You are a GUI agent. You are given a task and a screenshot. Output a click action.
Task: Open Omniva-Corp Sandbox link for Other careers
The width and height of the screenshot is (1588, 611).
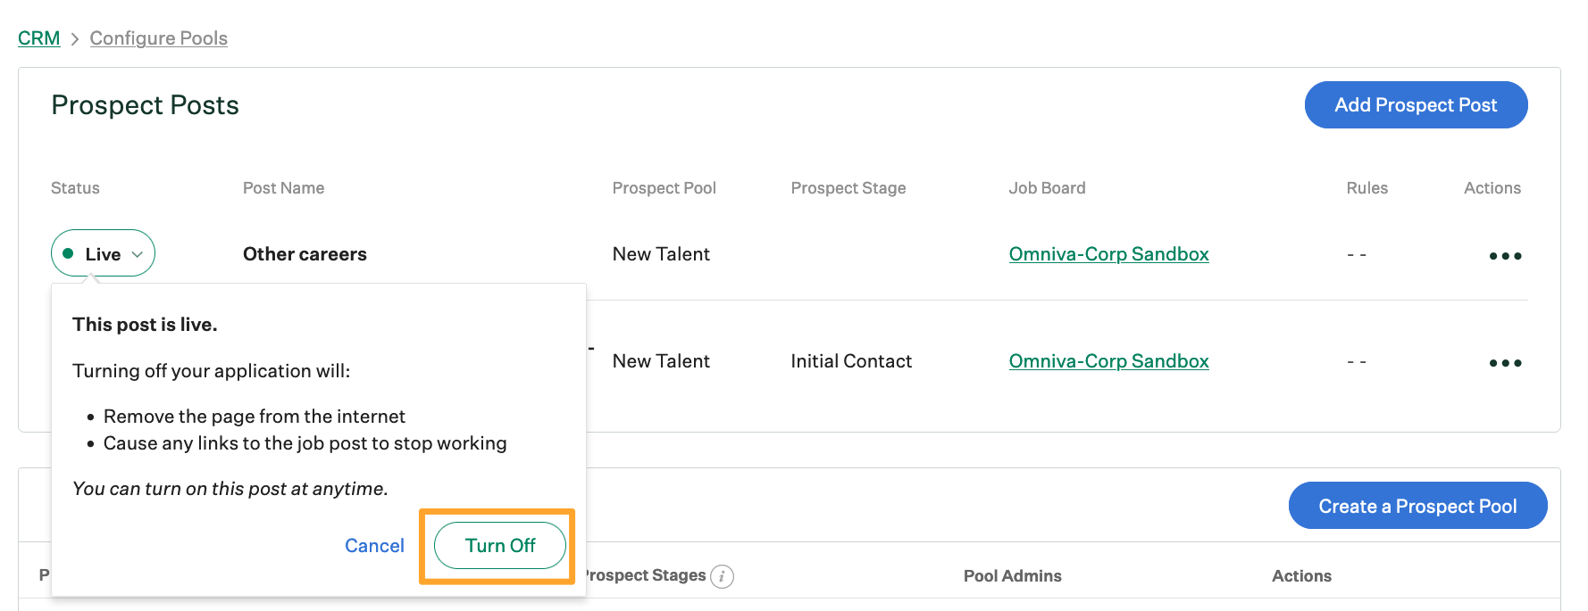(x=1108, y=254)
